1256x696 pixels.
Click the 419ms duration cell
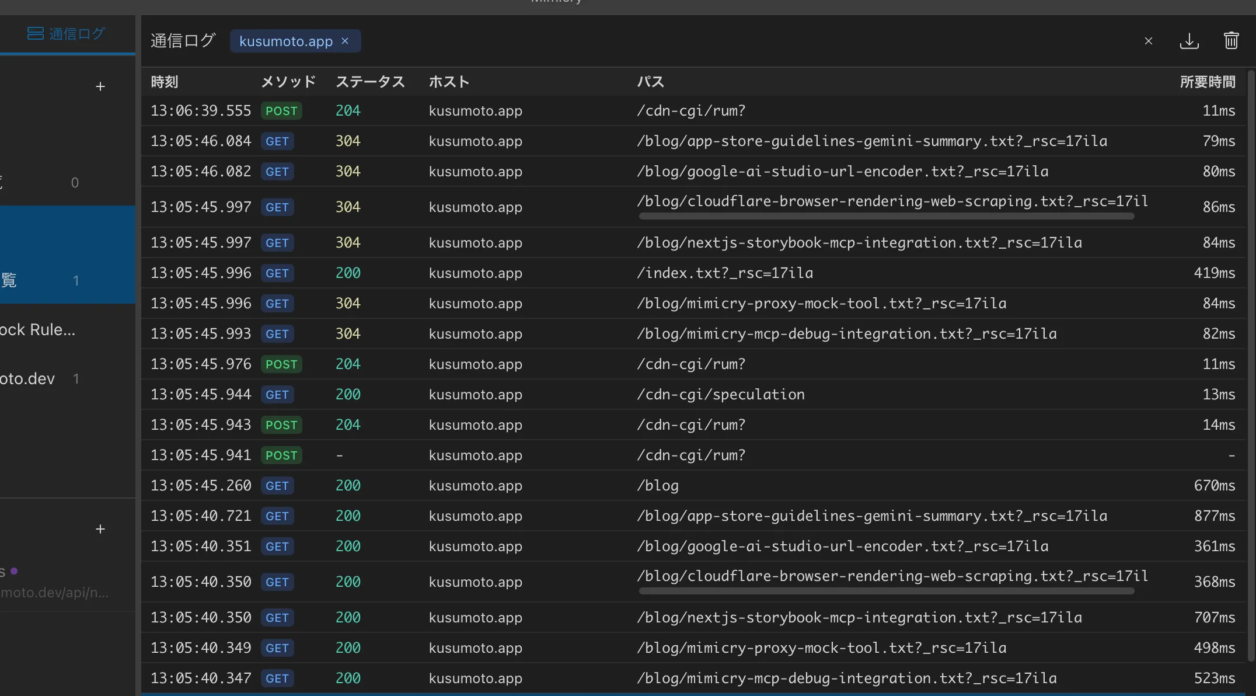(x=1214, y=273)
